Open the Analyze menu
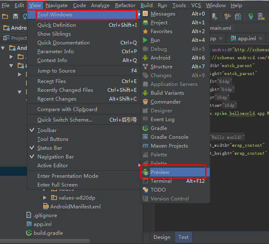Screen dimensions: 269x244 [100, 5]
